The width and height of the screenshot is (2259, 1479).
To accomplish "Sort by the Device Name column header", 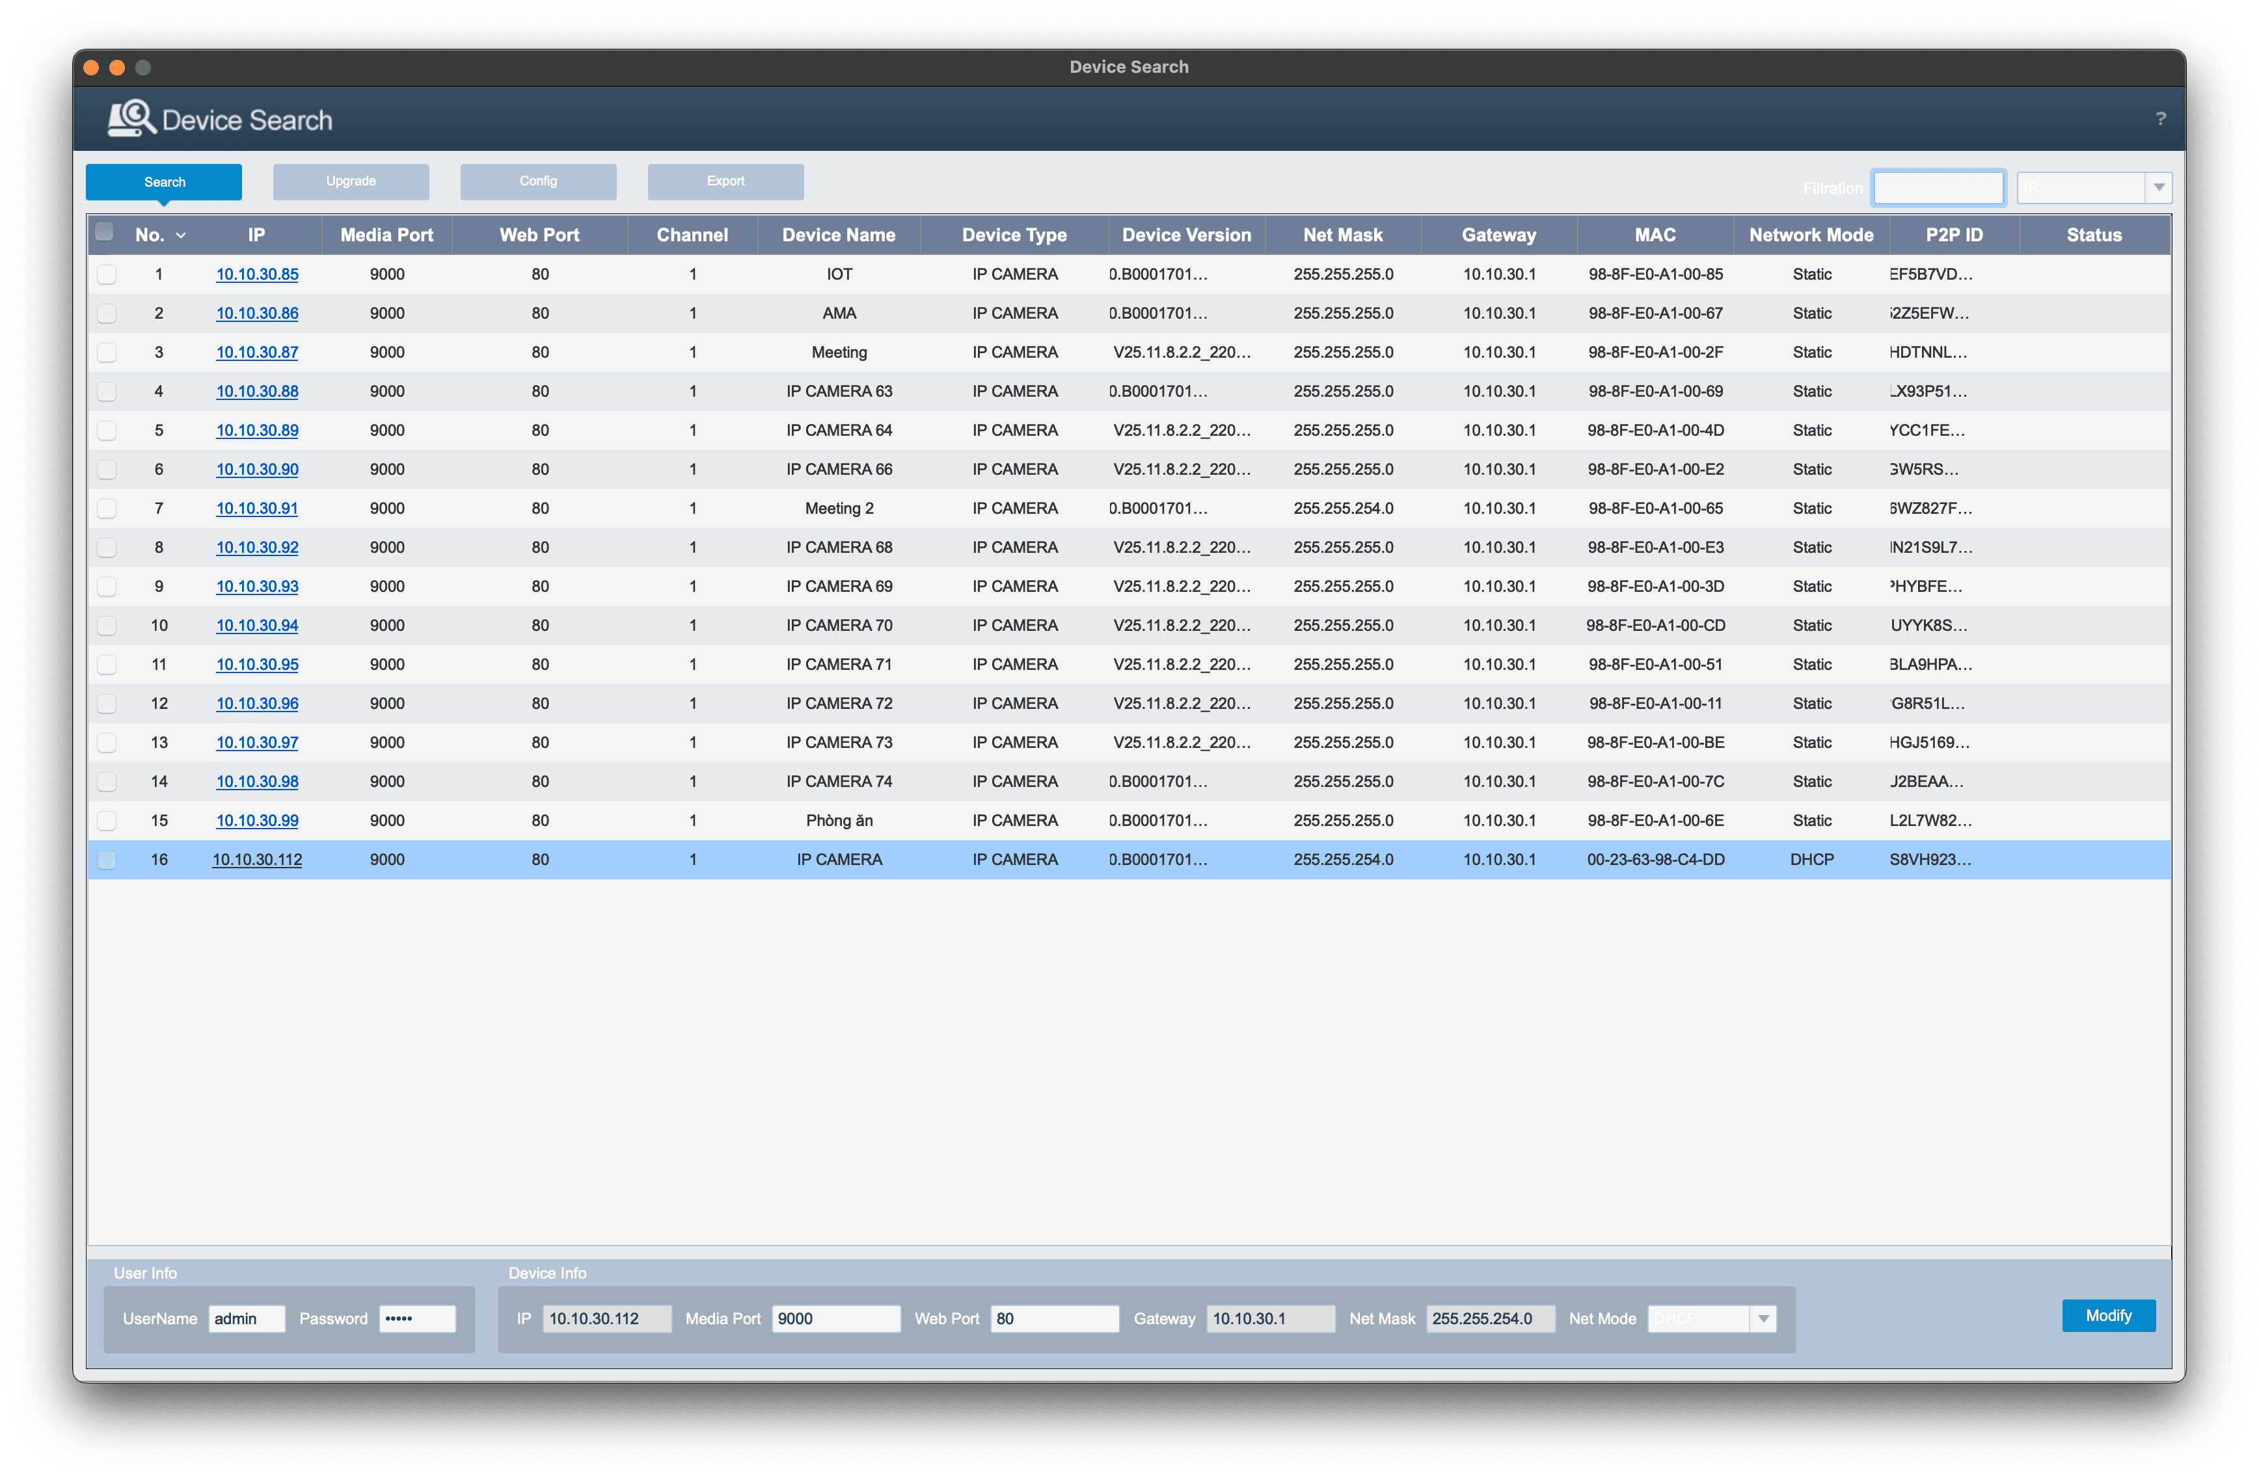I will (838, 235).
